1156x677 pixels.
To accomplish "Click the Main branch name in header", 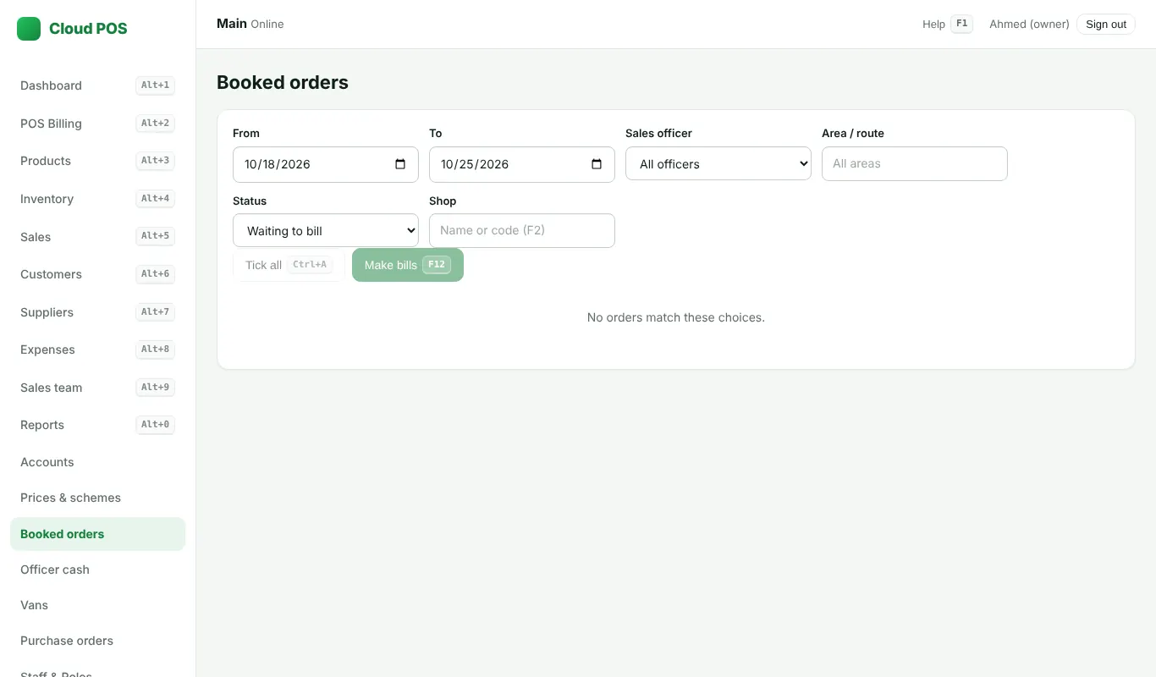I will (x=232, y=24).
